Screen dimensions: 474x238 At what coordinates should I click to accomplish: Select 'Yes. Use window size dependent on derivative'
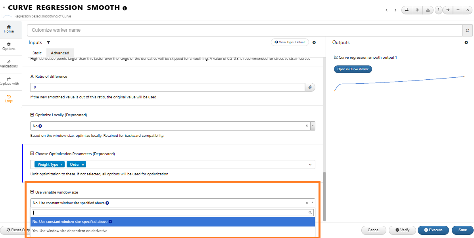click(x=69, y=230)
